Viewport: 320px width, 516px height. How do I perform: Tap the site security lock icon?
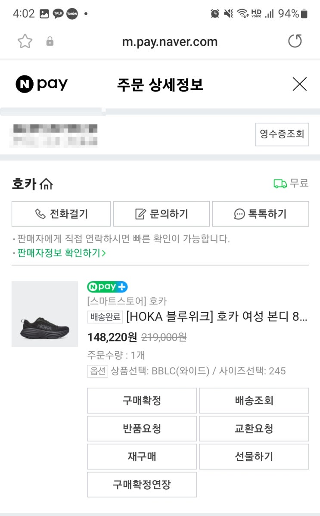point(50,42)
